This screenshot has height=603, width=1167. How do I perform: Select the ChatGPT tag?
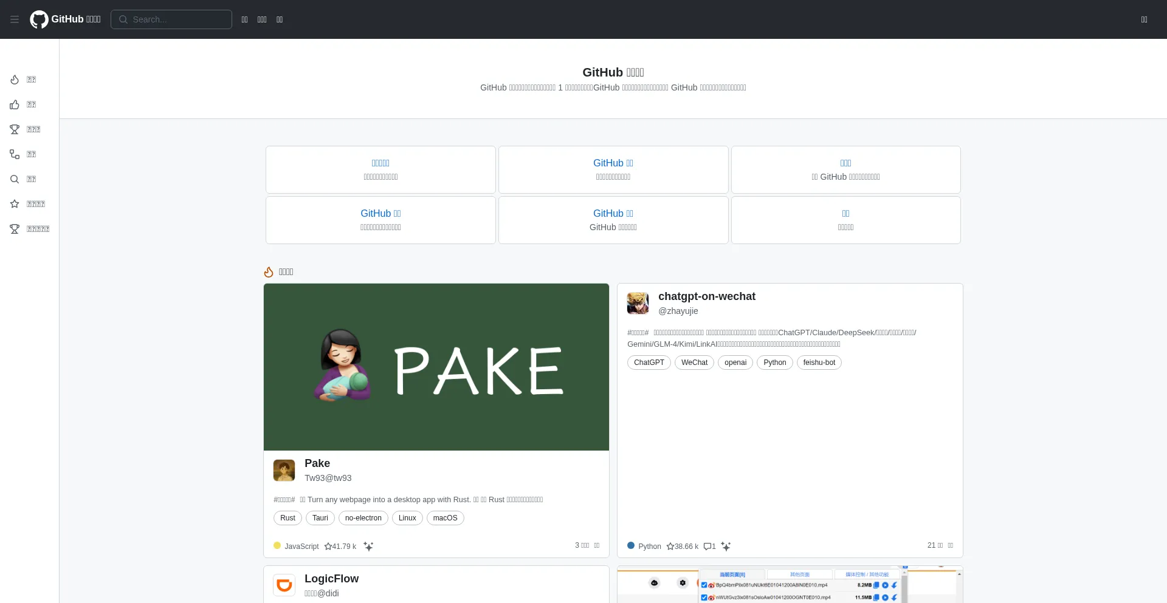[x=649, y=363]
